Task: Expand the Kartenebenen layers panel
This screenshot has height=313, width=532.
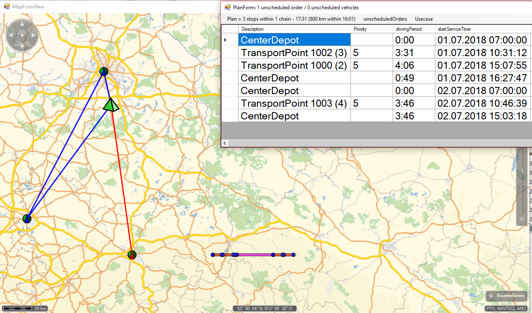Action: (507, 296)
